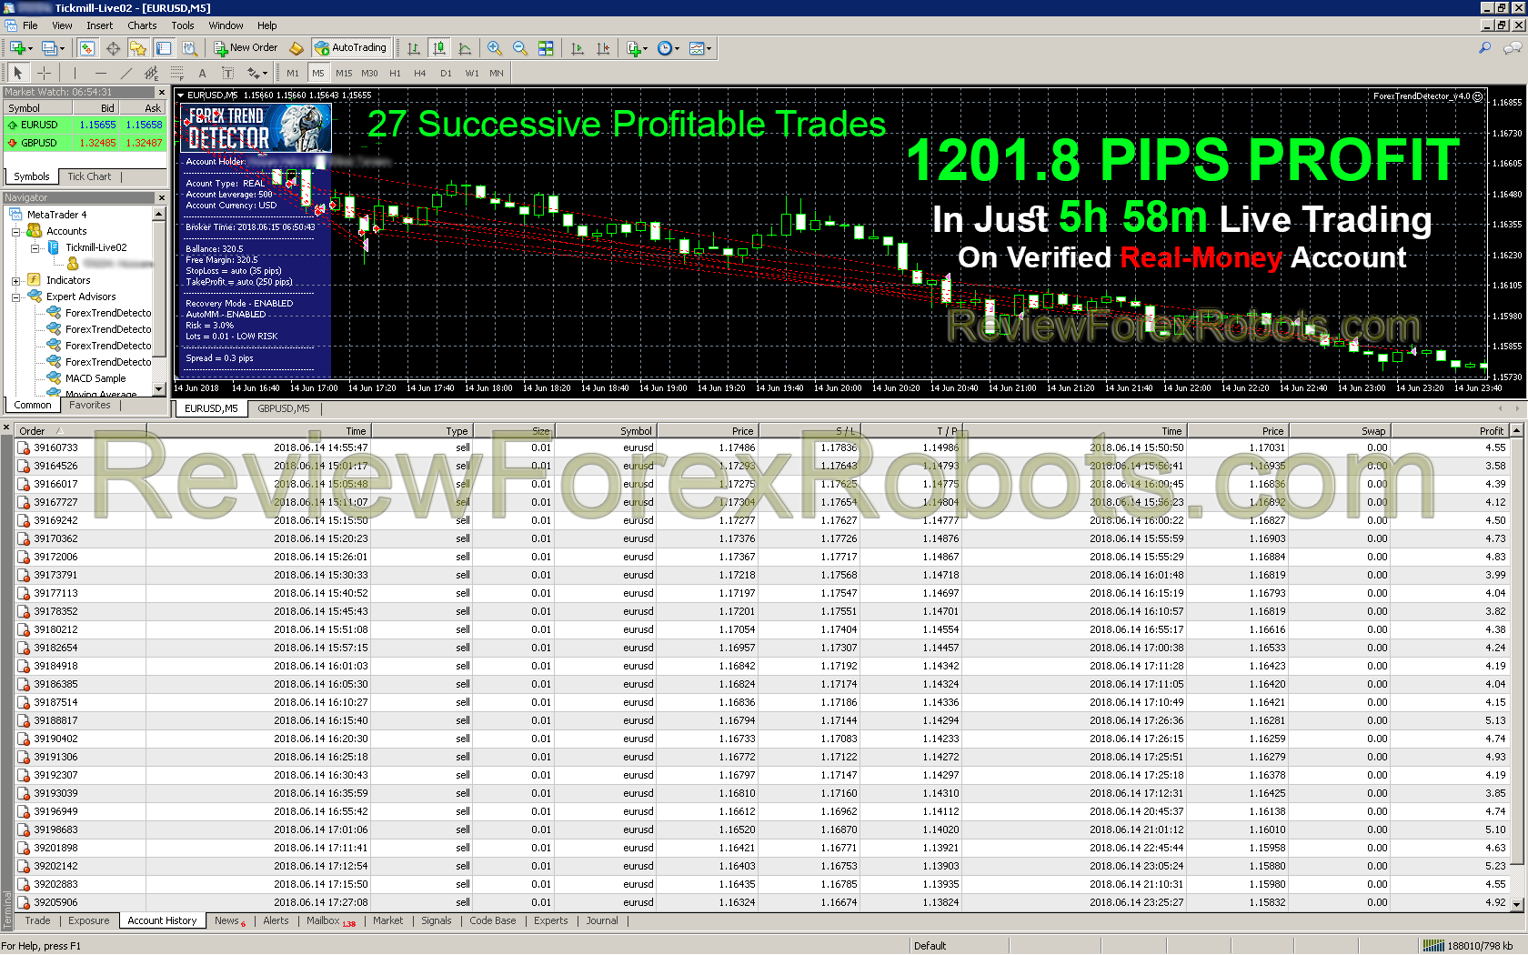Select the MACD Sample expert advisor
The width and height of the screenshot is (1528, 955).
pos(95,378)
